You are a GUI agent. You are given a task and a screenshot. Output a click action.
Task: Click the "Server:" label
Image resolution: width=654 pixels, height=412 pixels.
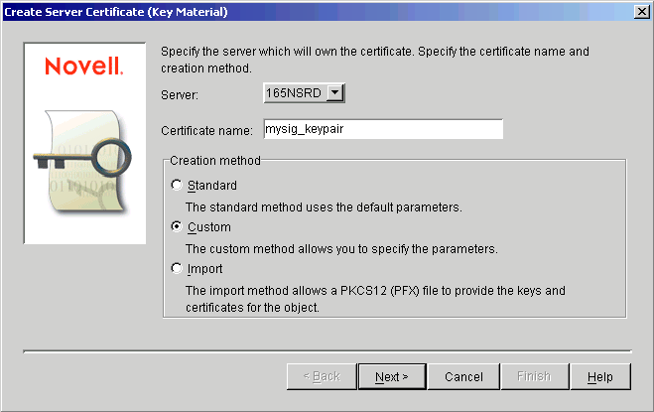179,94
